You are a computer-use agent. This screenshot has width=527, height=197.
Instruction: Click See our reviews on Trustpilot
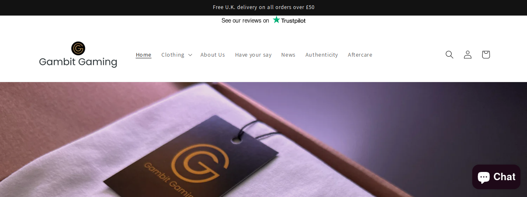point(263,20)
